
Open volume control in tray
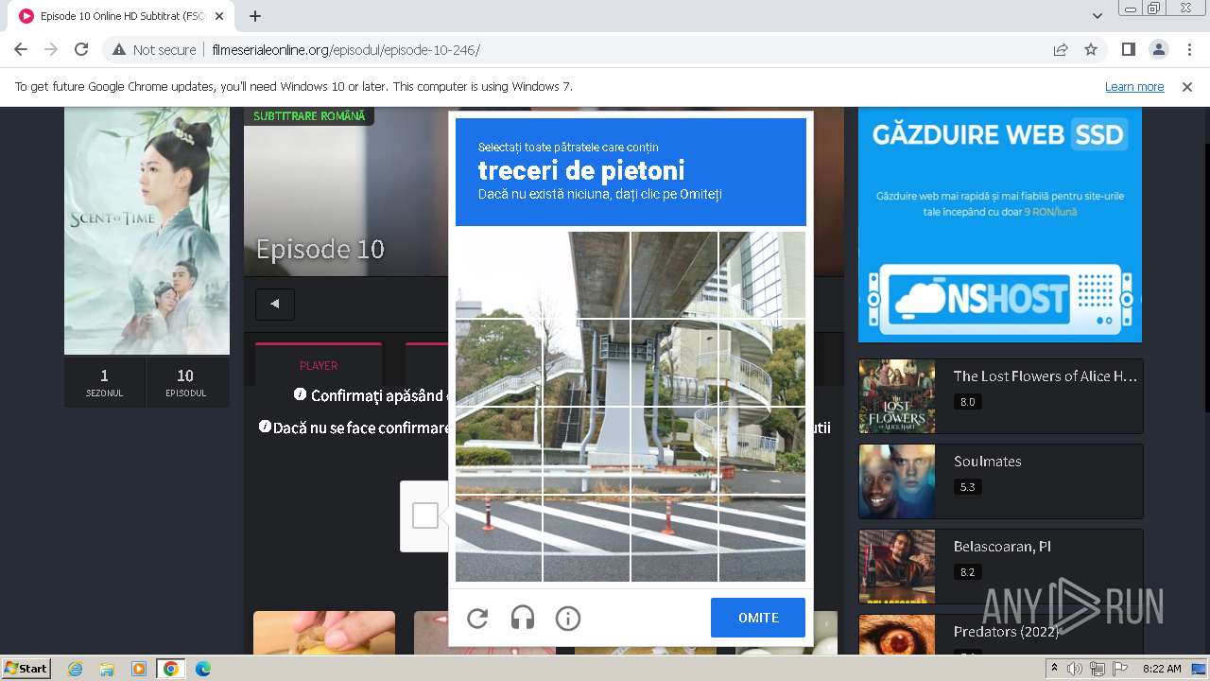tap(1076, 669)
